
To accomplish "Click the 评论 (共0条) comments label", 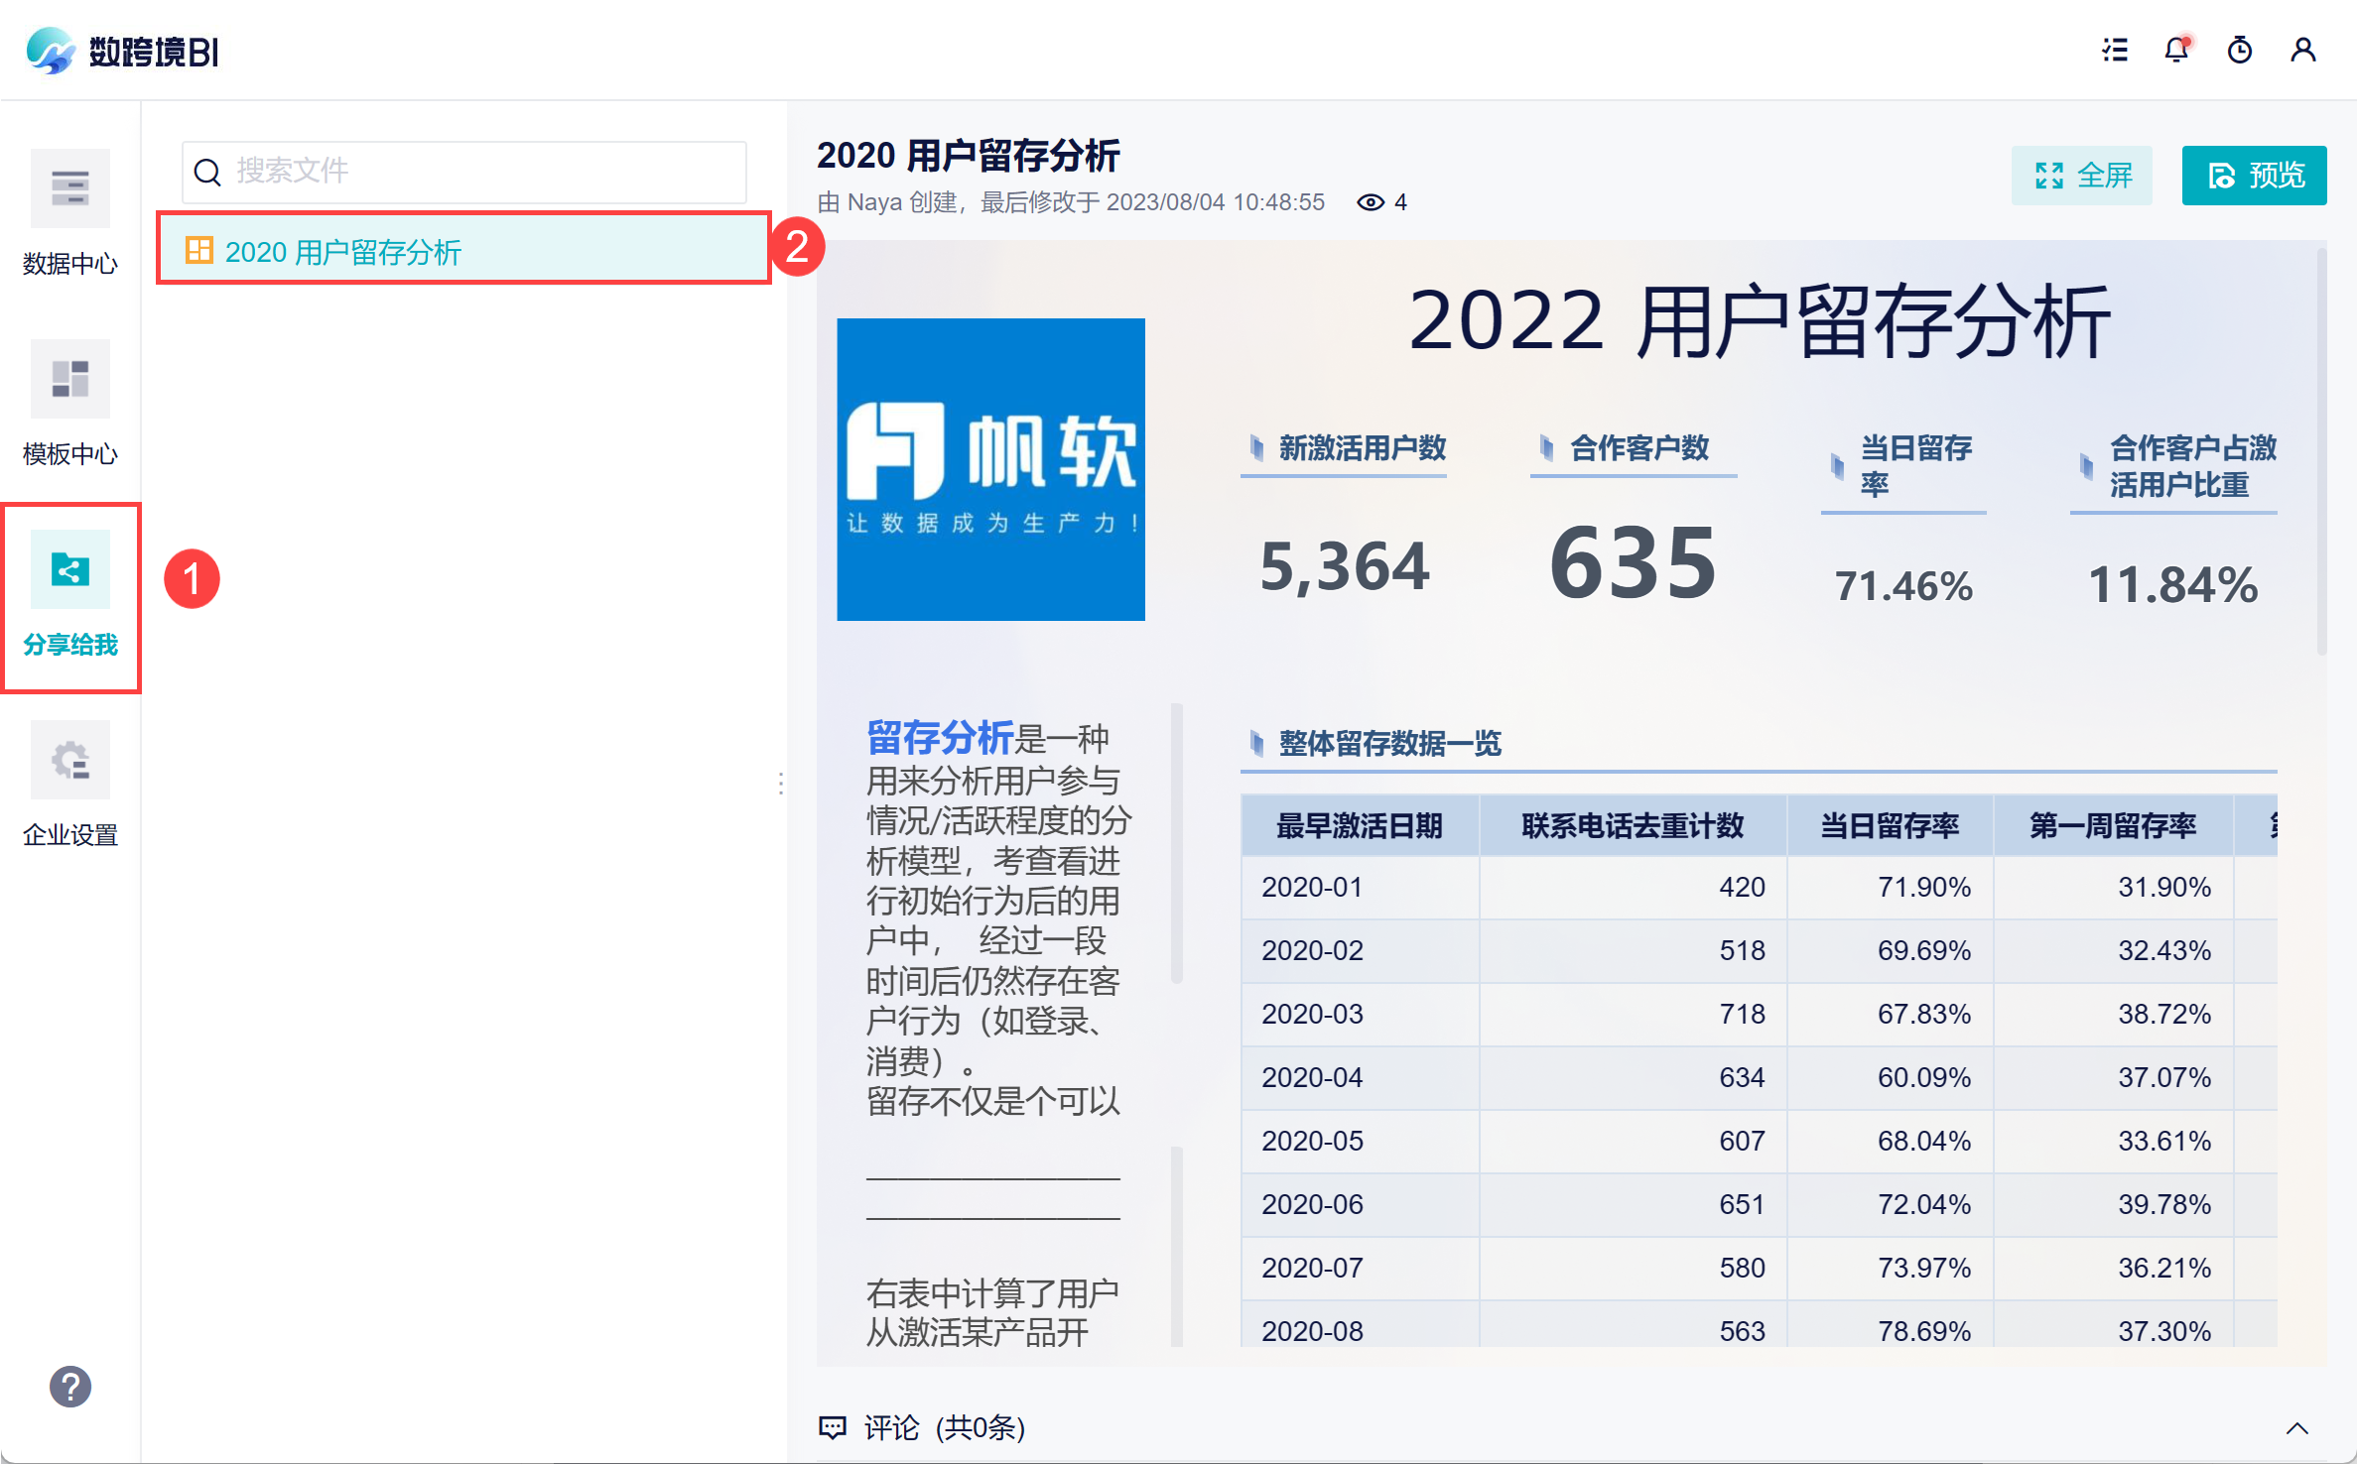I will (x=943, y=1427).
